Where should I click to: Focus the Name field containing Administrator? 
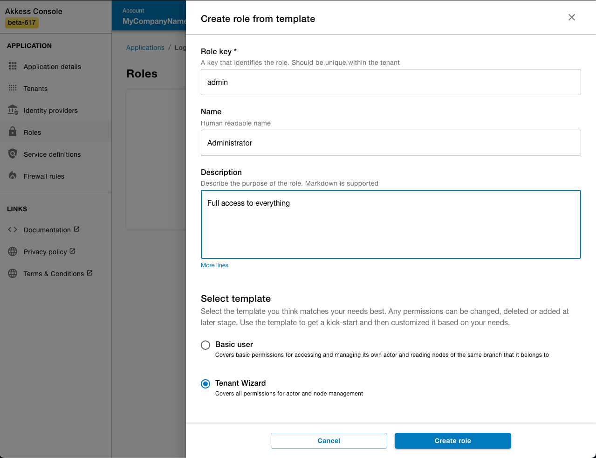390,143
